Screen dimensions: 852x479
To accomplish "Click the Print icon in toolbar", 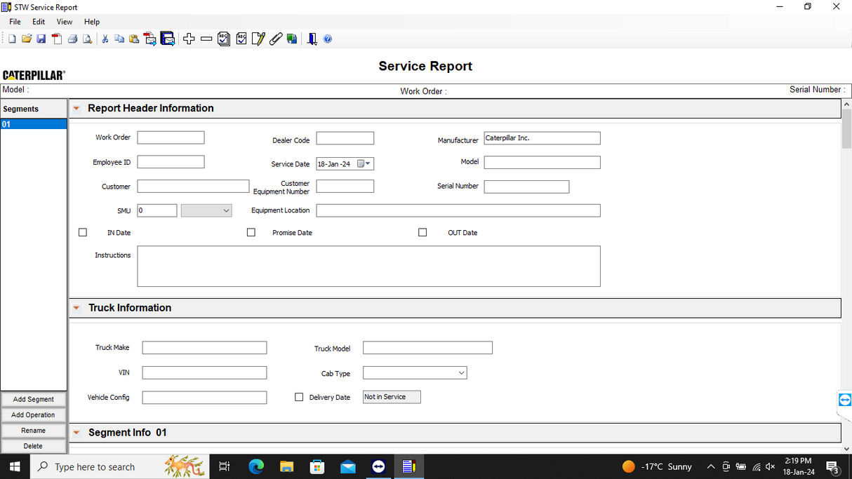I will coord(72,39).
